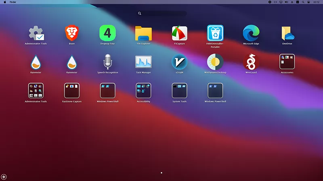Click the search field at top
Image resolution: width=323 pixels, height=181 pixels.
tap(162, 13)
